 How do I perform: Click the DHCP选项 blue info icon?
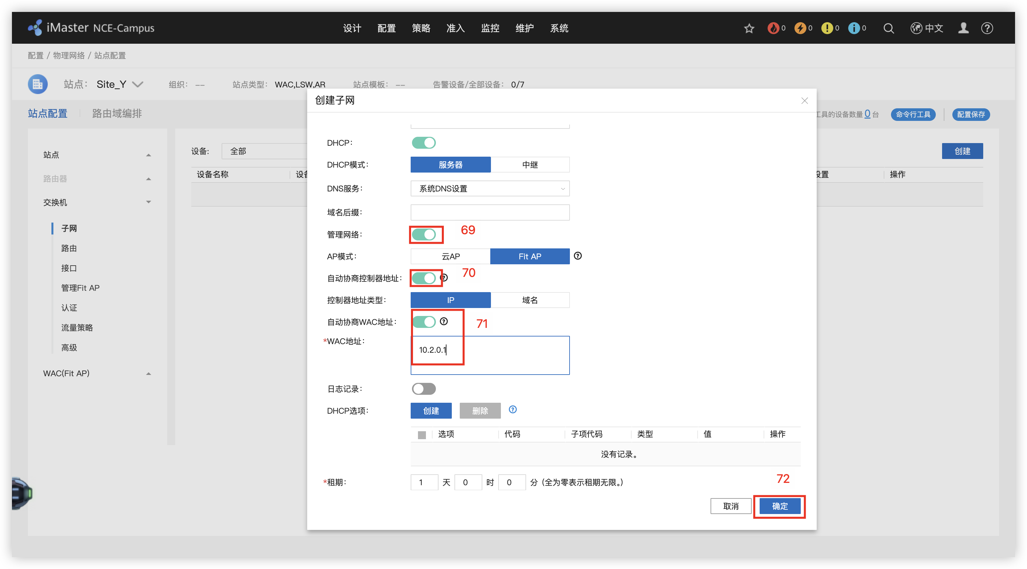point(513,410)
